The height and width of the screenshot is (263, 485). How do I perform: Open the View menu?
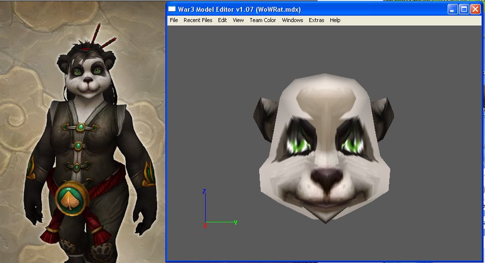point(238,20)
